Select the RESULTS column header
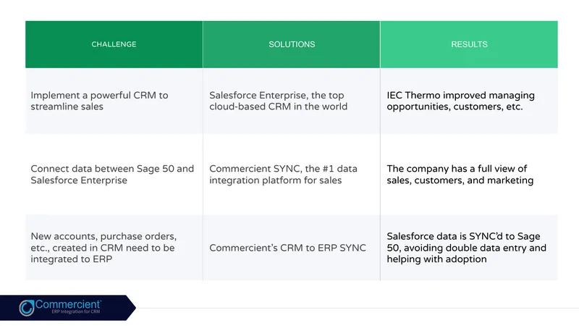The width and height of the screenshot is (579, 326). click(x=469, y=44)
